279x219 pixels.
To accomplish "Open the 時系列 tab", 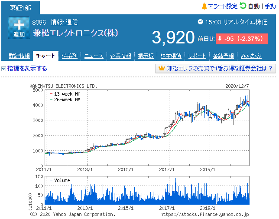I will point(70,56).
